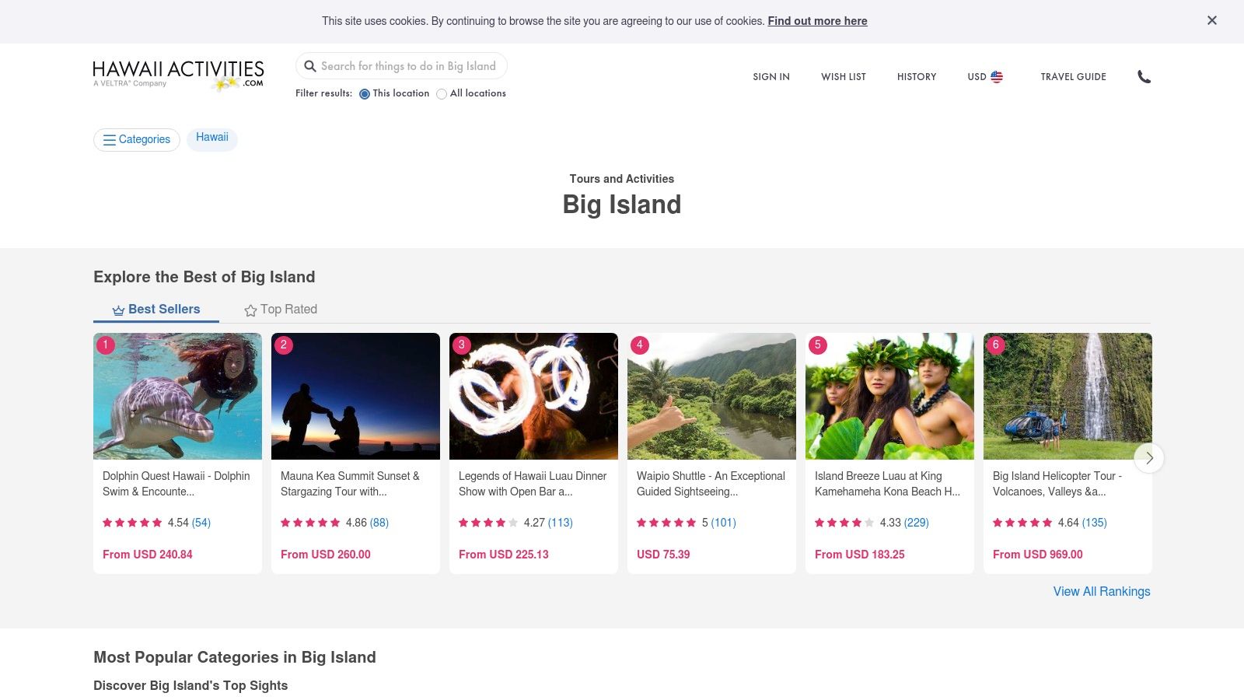Show next best sellers with arrow
Image resolution: width=1244 pixels, height=700 pixels.
pos(1148,458)
